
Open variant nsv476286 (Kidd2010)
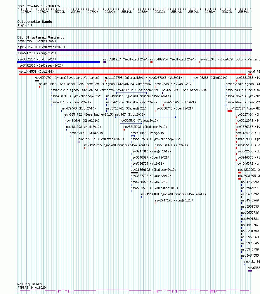[x=210, y=78]
